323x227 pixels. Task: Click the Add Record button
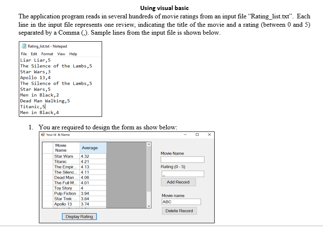178,182
